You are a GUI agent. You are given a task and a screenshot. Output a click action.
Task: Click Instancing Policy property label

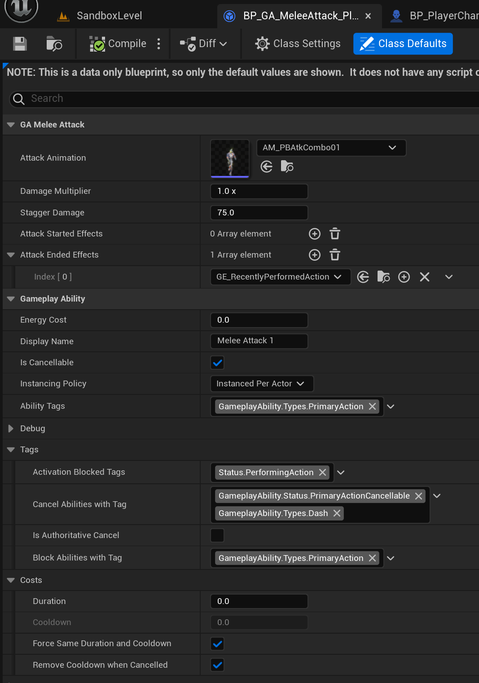point(53,384)
